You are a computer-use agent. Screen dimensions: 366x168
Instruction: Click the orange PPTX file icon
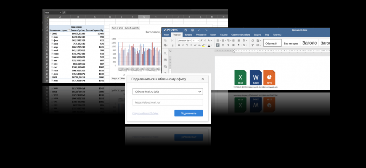pos(269,78)
